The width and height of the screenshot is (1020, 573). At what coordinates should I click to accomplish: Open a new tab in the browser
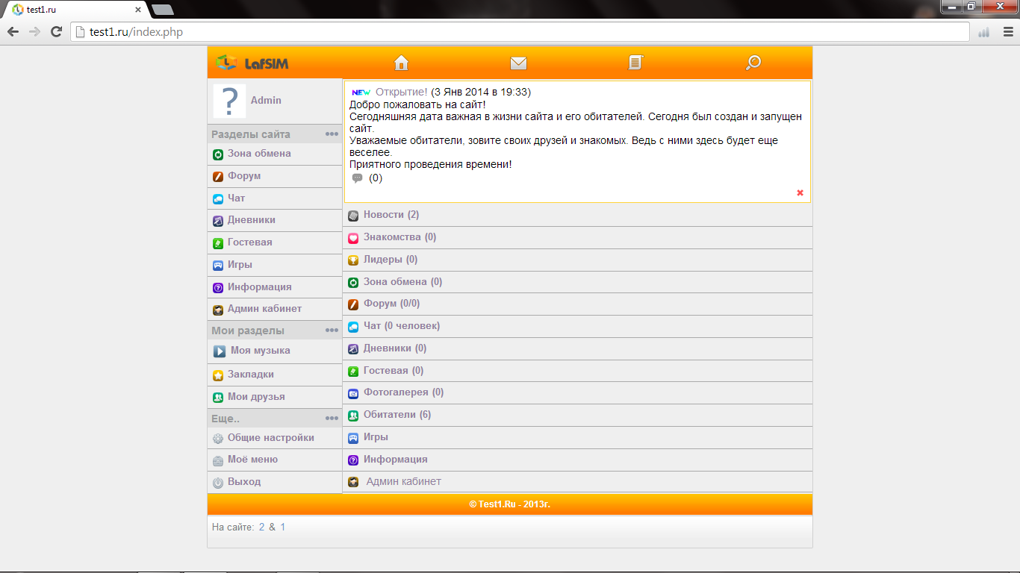click(x=162, y=10)
